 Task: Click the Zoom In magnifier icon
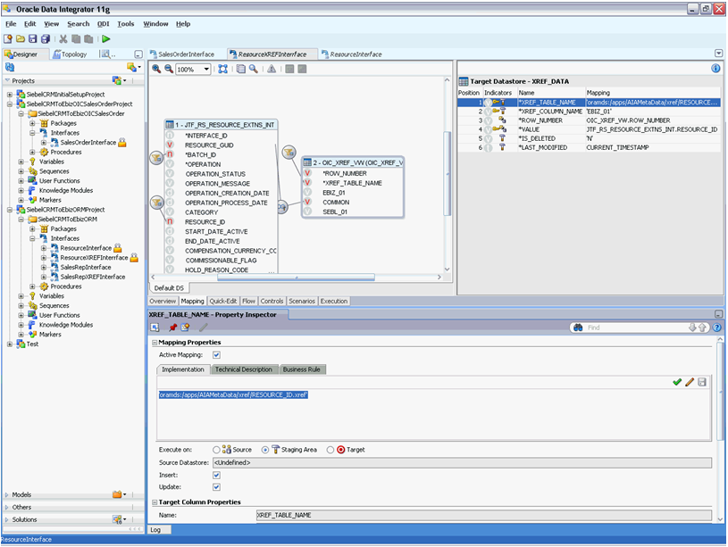(156, 69)
